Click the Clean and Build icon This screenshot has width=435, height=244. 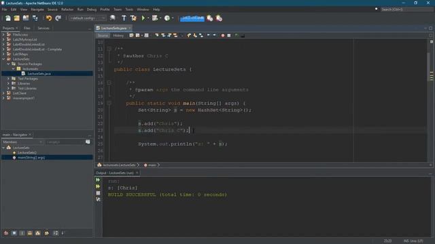coord(133,18)
